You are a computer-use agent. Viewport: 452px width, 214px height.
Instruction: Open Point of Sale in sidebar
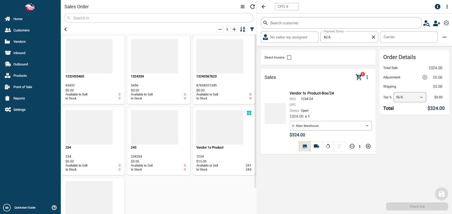pos(23,87)
